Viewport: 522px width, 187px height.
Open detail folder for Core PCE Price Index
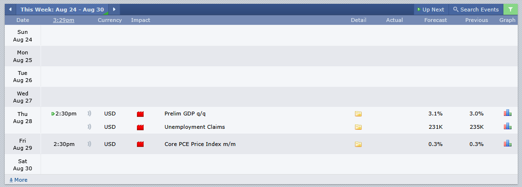pyautogui.click(x=358, y=145)
